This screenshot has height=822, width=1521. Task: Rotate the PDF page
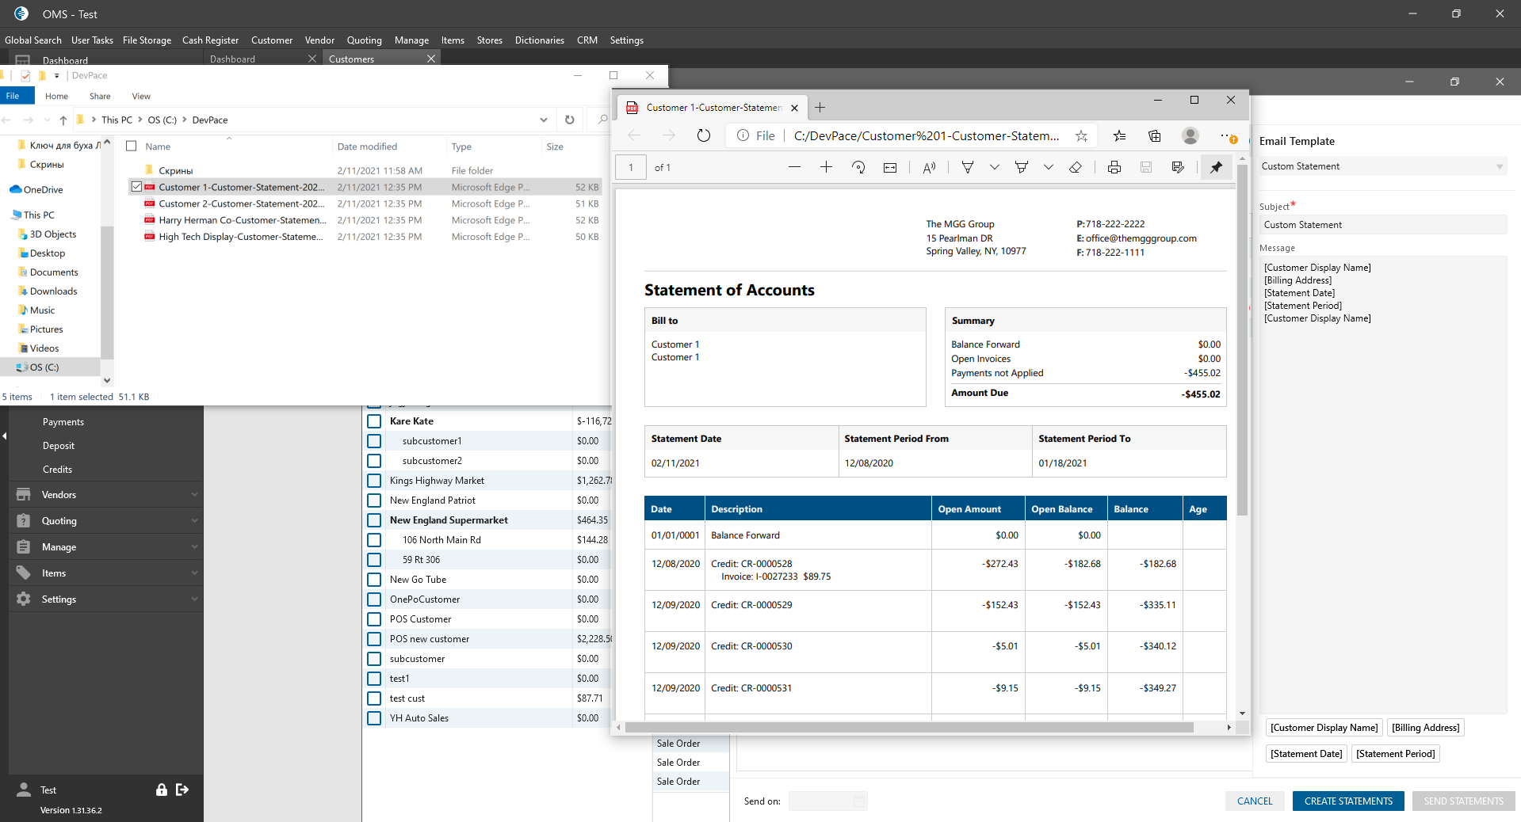[858, 167]
